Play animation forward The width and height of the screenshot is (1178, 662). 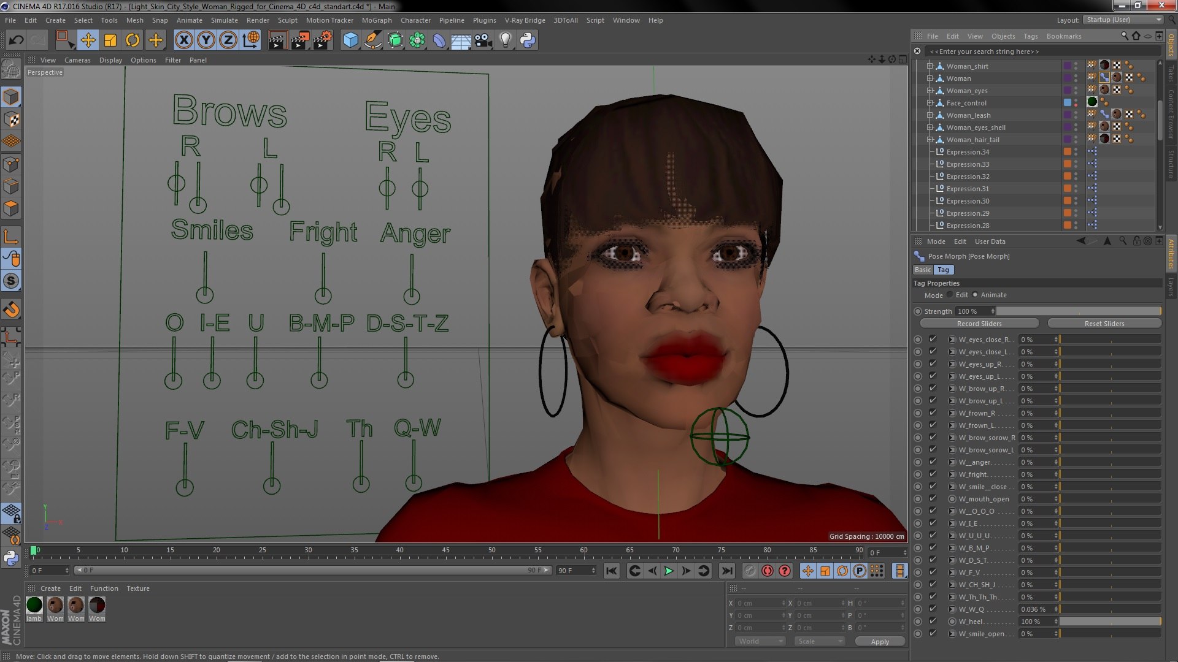point(669,571)
